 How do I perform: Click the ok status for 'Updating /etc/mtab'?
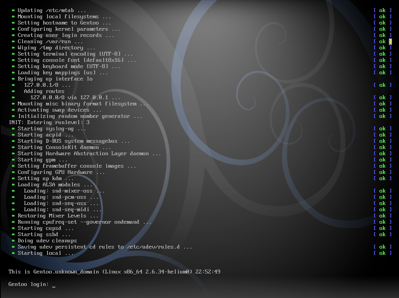pos(383,11)
